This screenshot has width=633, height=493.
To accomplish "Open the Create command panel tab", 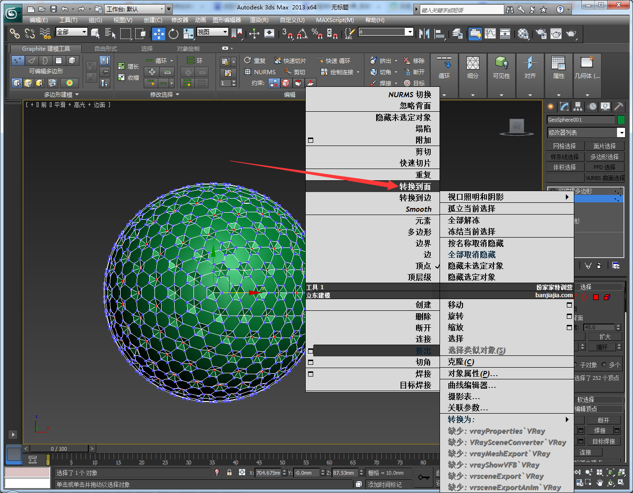I will [551, 107].
